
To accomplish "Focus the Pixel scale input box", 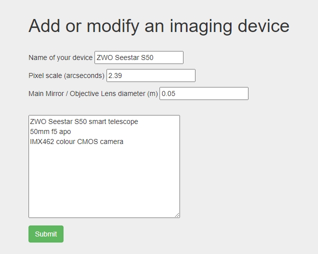I will (x=151, y=75).
